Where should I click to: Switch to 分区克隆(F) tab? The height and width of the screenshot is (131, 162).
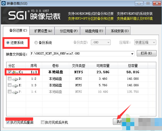[68, 31]
